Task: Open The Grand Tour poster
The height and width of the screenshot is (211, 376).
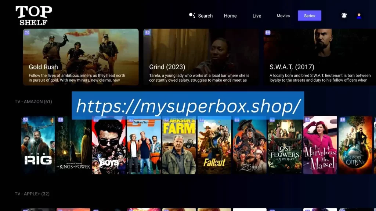Action: click(x=144, y=145)
